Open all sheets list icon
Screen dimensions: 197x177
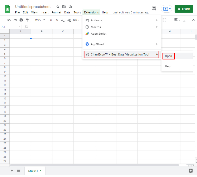[x=18, y=171]
